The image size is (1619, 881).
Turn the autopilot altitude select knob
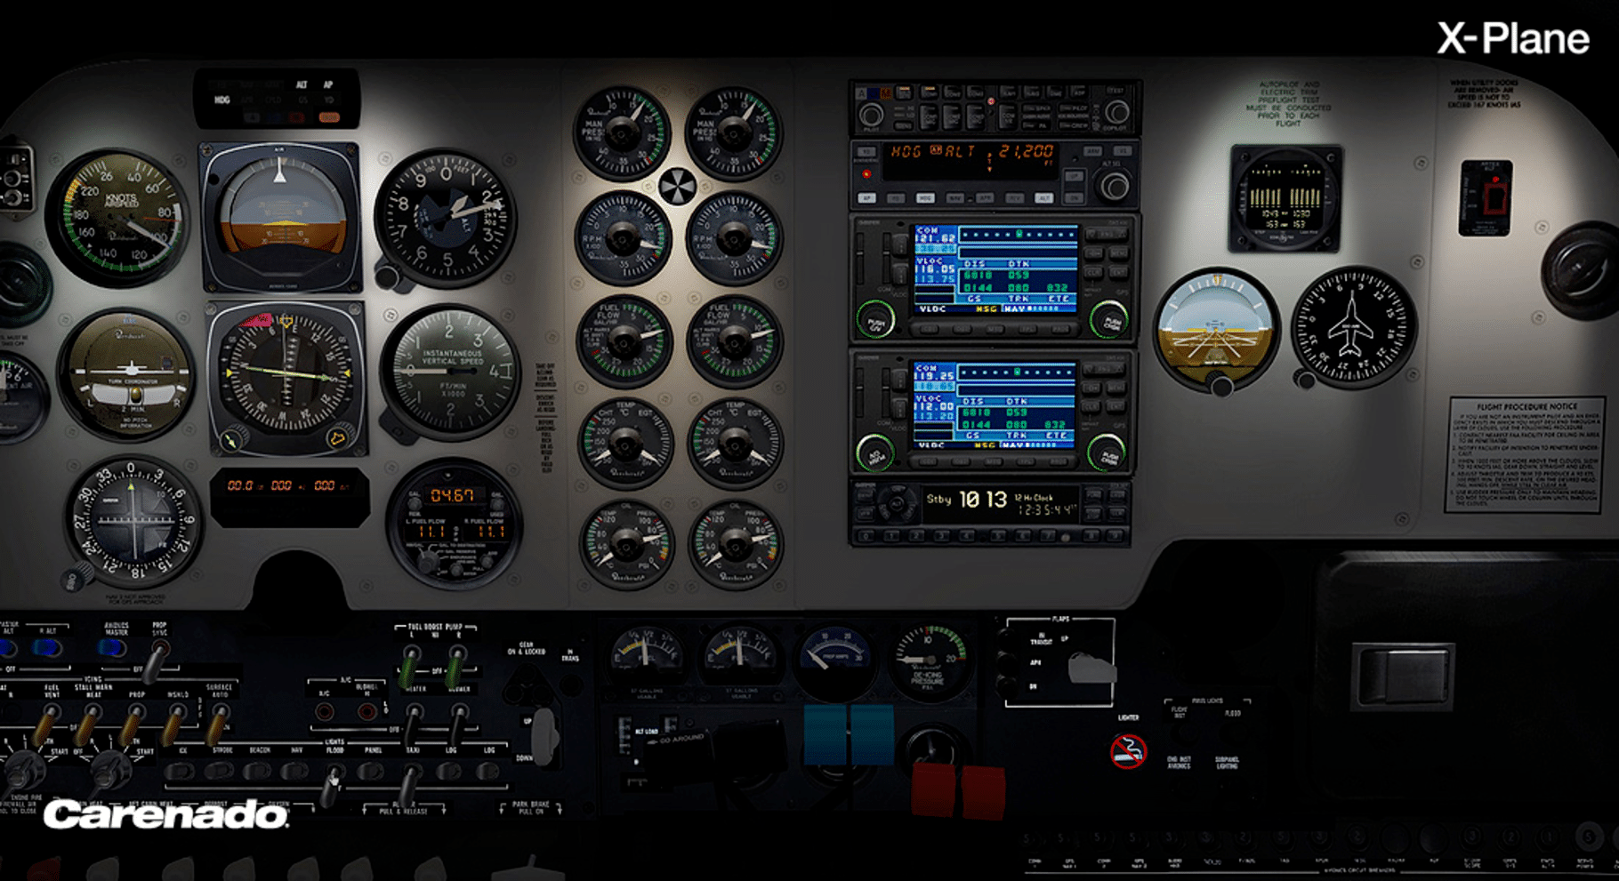click(1113, 185)
